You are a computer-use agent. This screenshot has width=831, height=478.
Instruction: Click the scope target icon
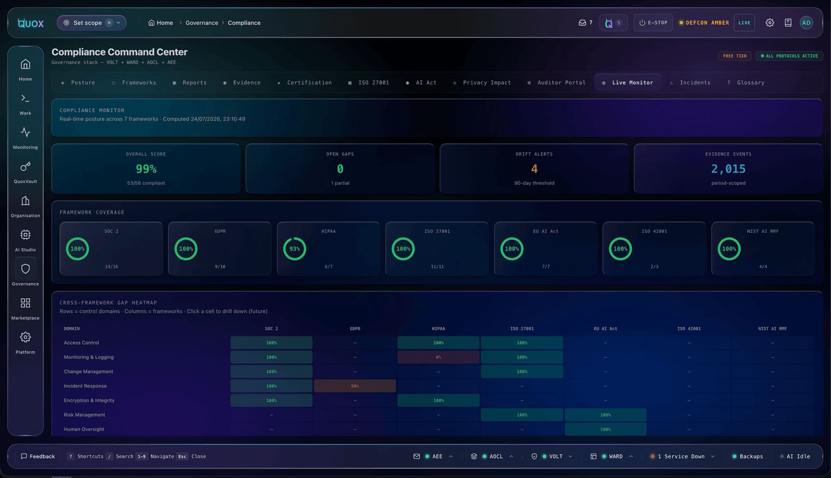pyautogui.click(x=66, y=23)
